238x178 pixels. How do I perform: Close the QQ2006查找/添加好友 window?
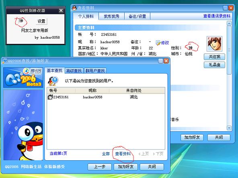(166, 61)
